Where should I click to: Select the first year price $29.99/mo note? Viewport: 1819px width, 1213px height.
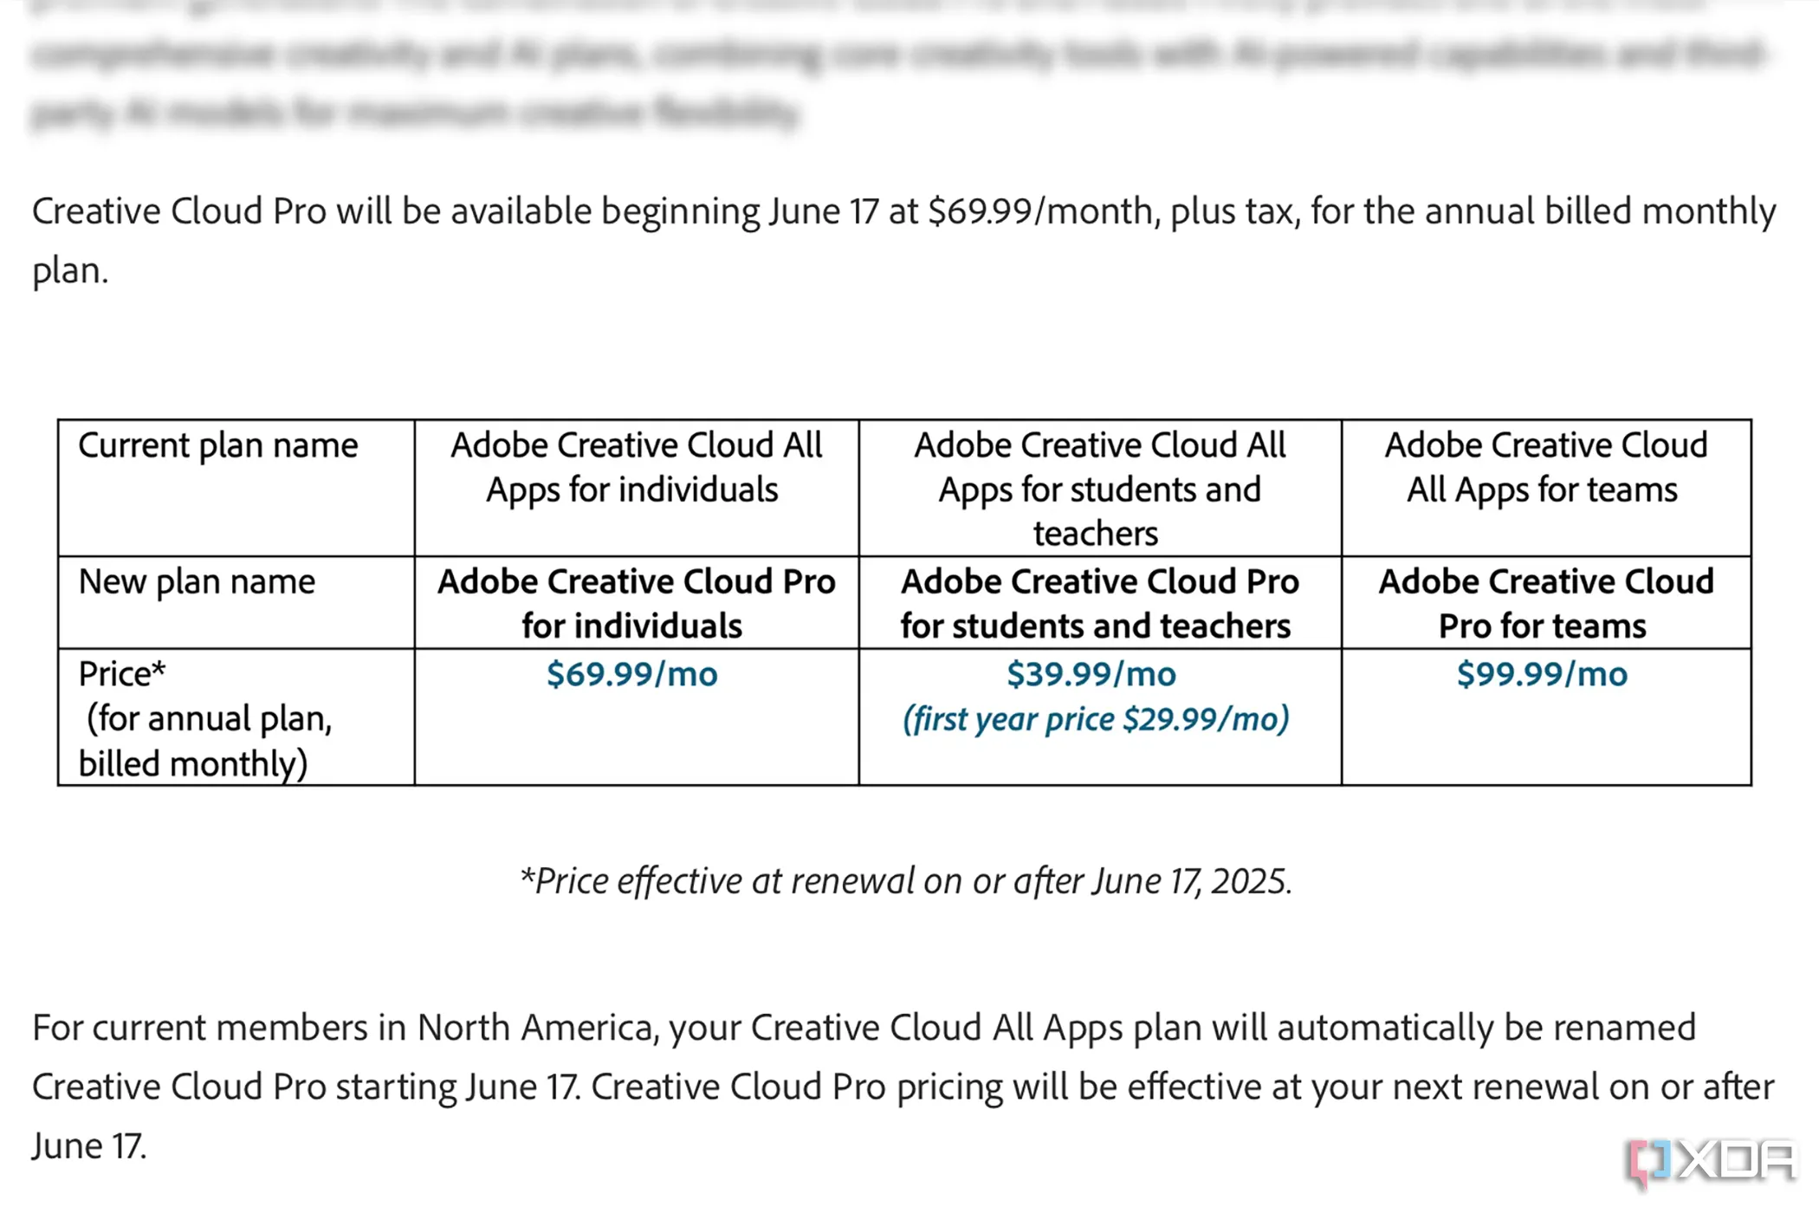(x=1096, y=719)
